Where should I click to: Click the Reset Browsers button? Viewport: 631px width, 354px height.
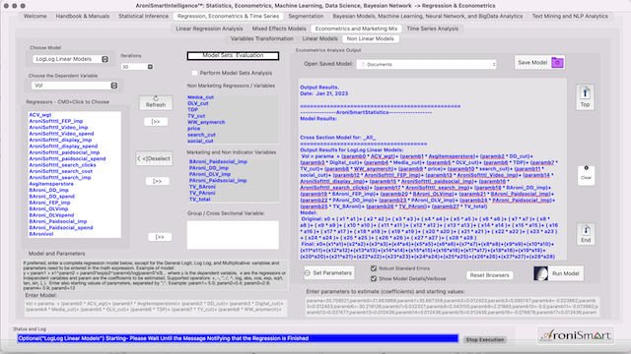click(x=489, y=275)
